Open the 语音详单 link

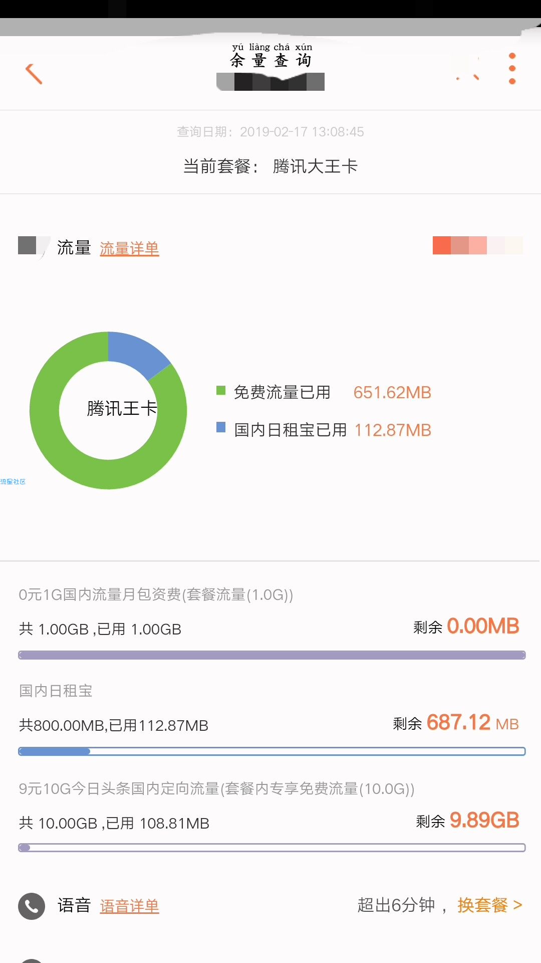pyautogui.click(x=129, y=906)
